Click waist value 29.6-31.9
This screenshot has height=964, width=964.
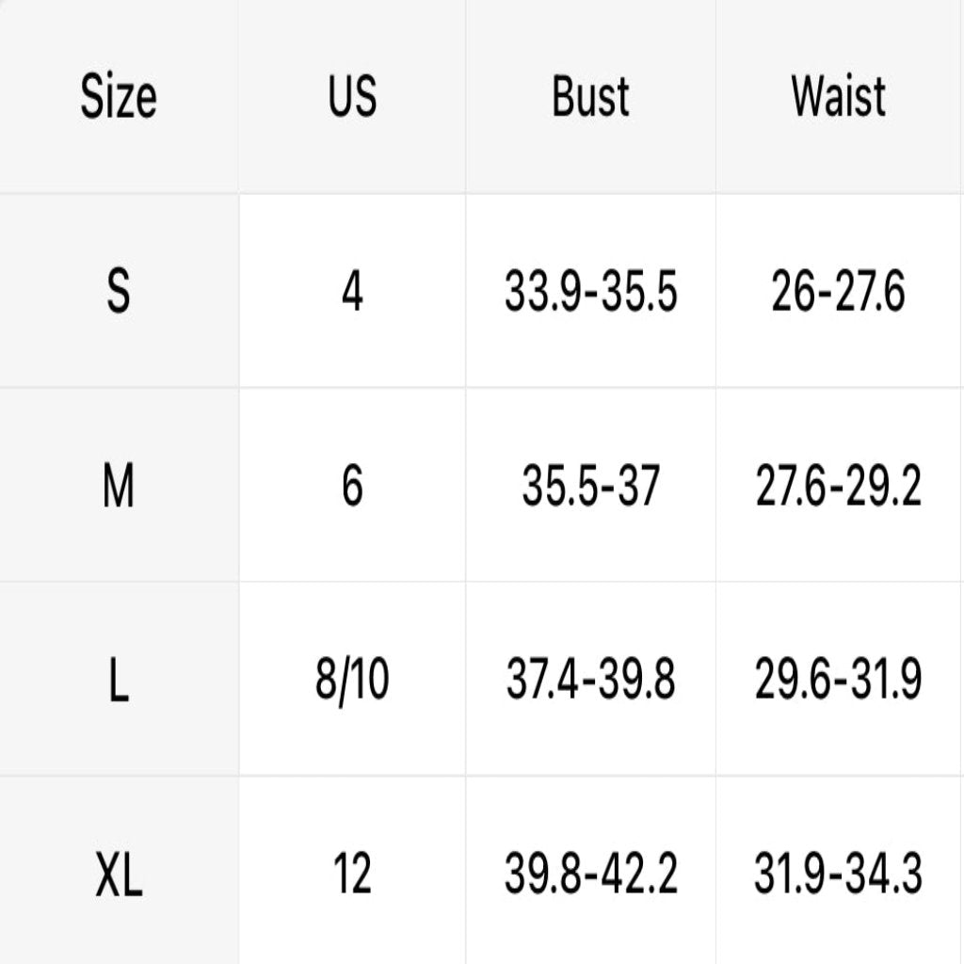839,680
